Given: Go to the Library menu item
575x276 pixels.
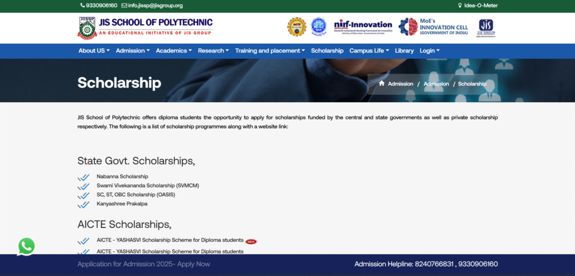Looking at the screenshot, I should pos(404,50).
